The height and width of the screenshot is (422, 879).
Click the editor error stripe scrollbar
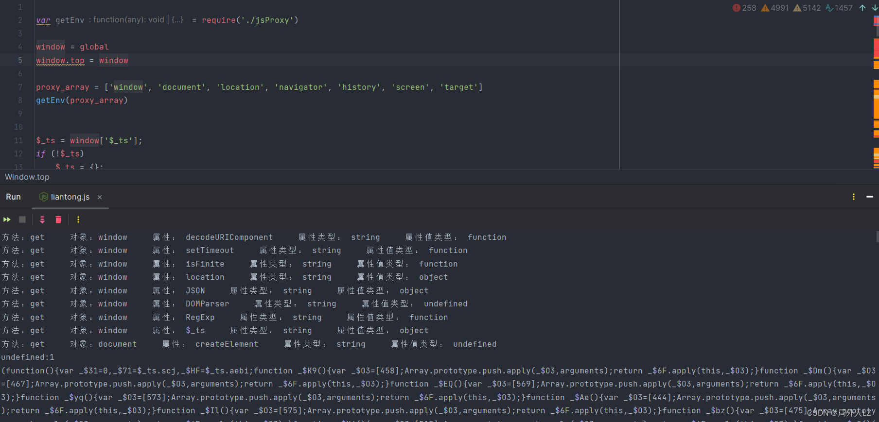pyautogui.click(x=876, y=92)
